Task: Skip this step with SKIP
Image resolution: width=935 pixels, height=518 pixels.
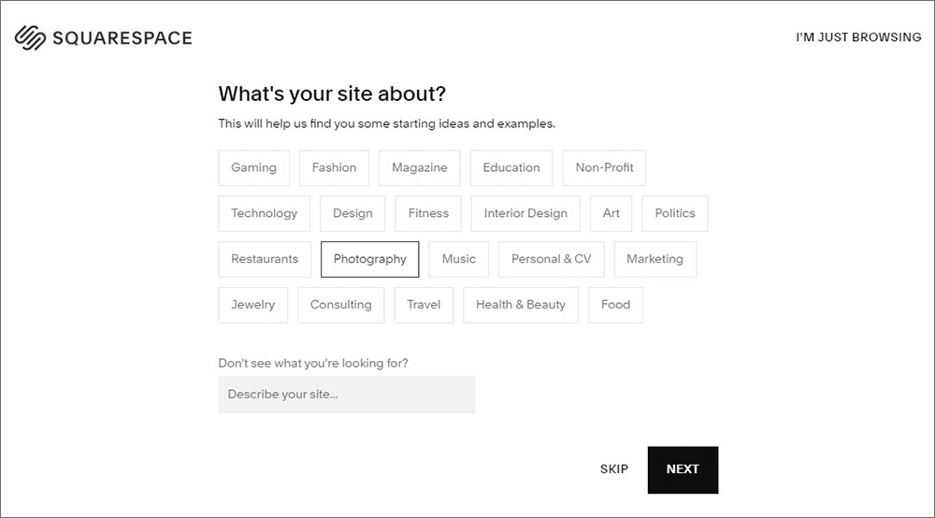Action: click(x=614, y=469)
